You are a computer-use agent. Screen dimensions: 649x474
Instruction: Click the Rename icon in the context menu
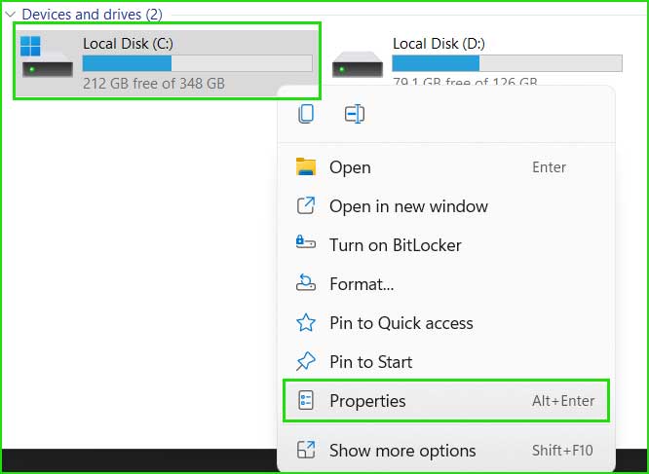click(x=355, y=114)
